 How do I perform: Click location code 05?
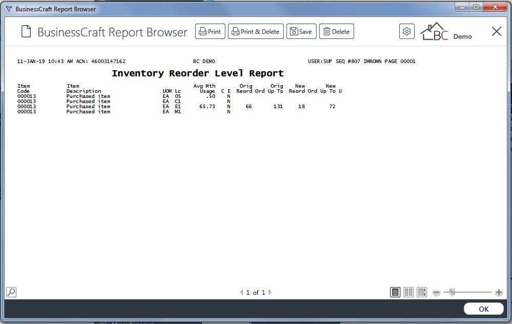(178, 96)
